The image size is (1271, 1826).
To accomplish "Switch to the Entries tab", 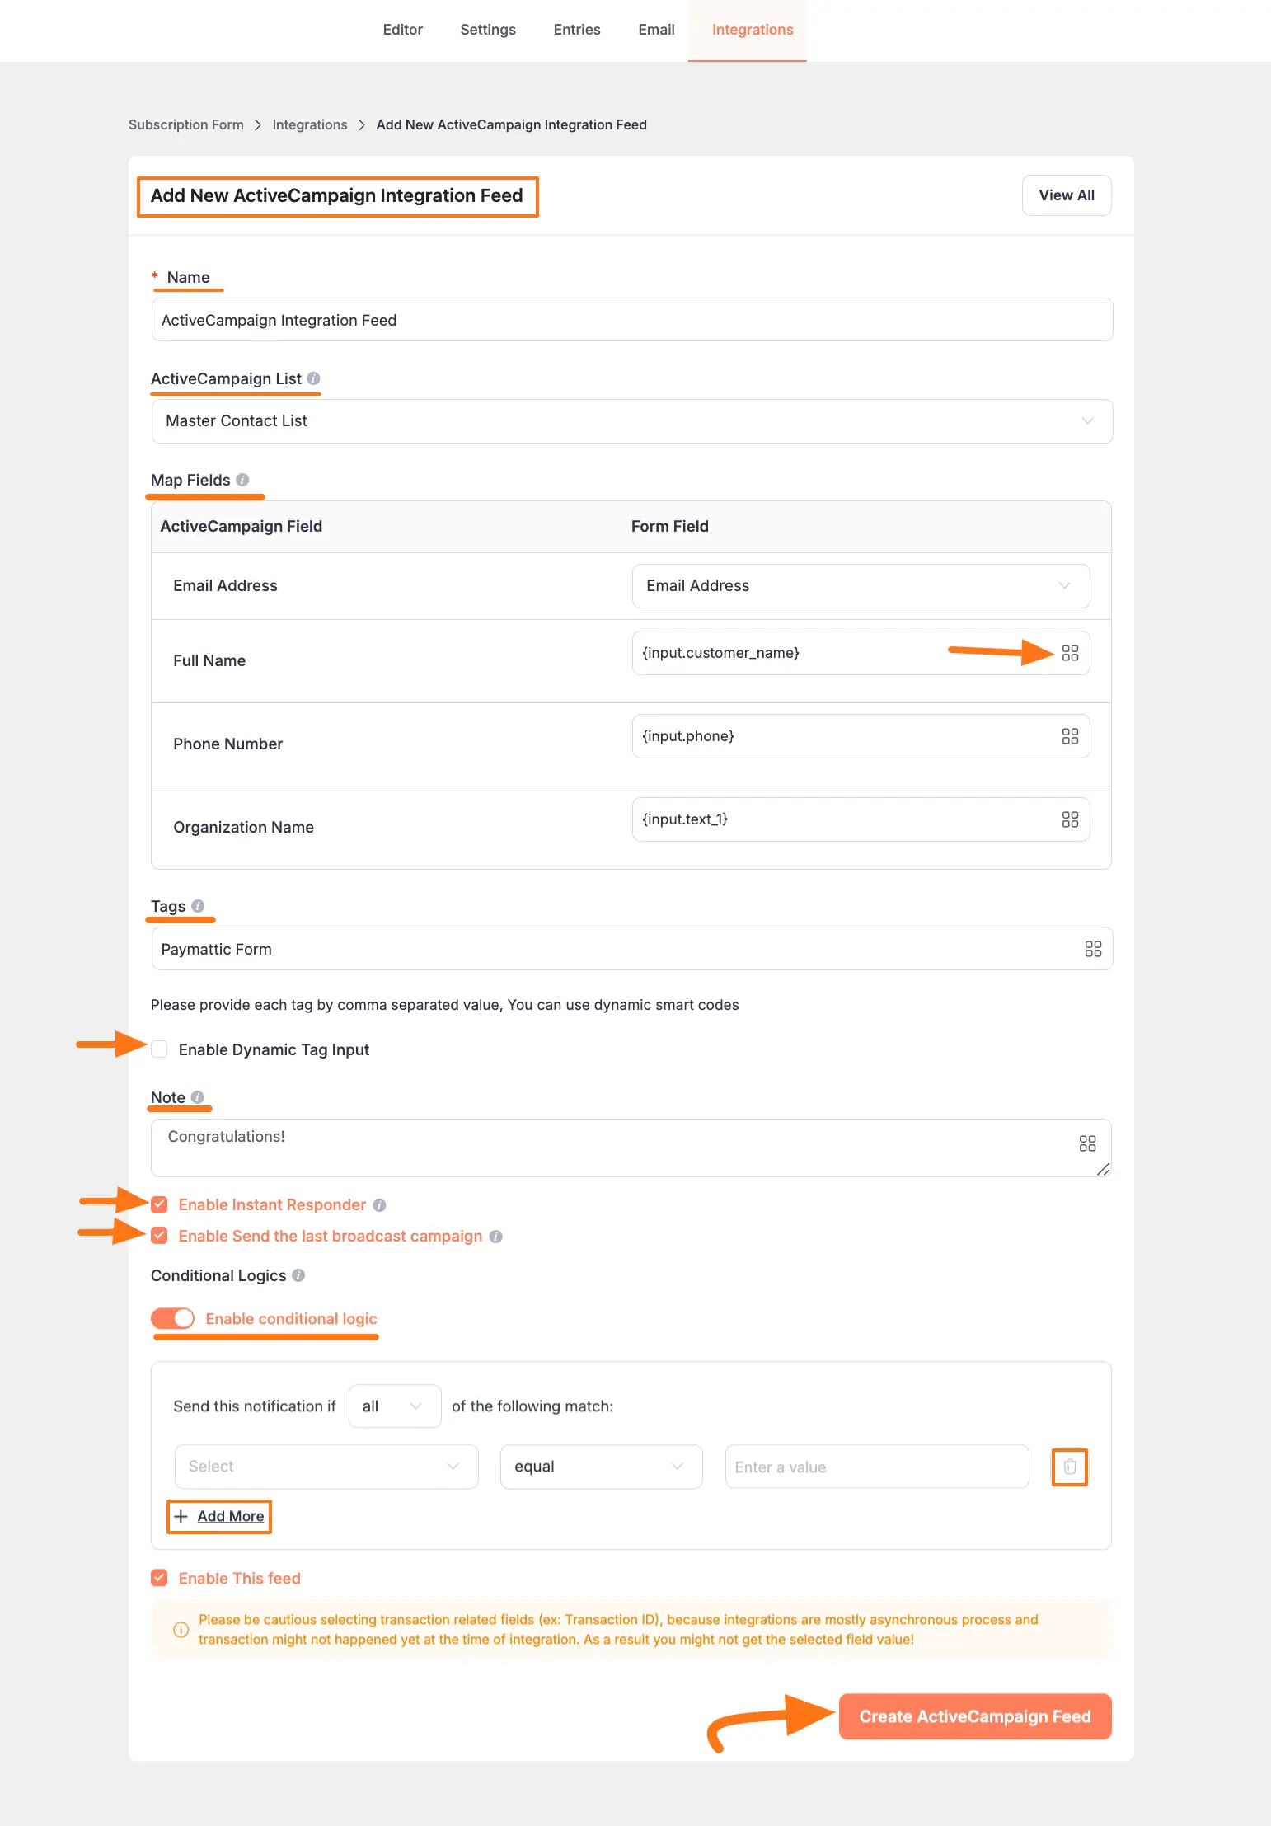I will point(577,30).
